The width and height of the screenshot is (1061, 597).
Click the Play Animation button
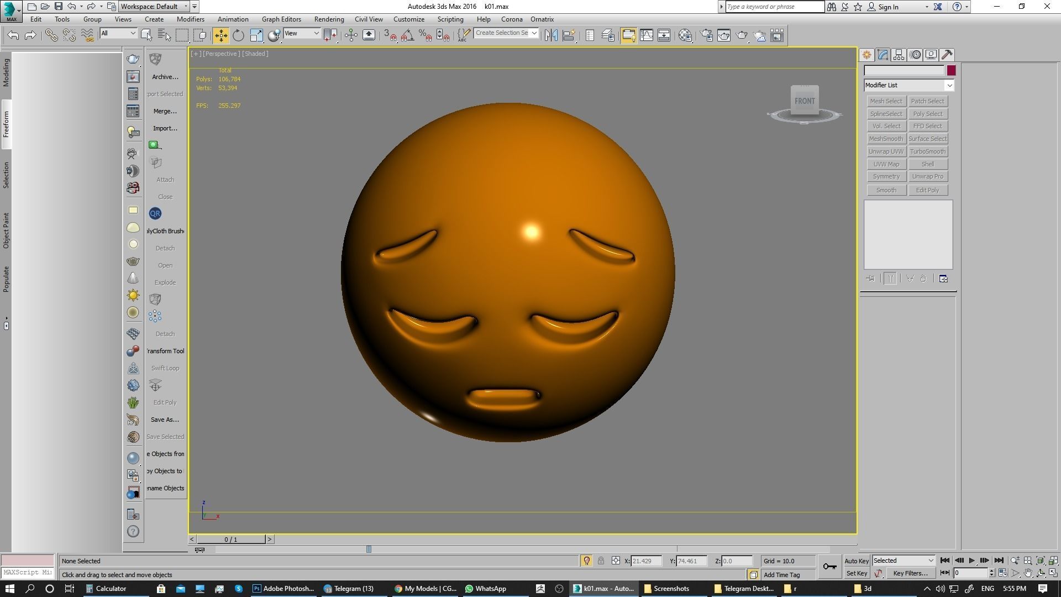(971, 561)
